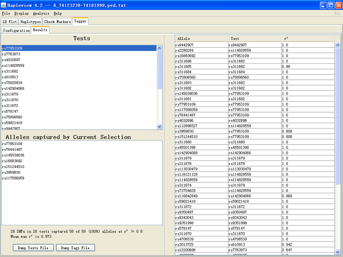The height and width of the screenshot is (257, 343).
Task: Select rs311670 in the Tests list
Action: click(79, 100)
